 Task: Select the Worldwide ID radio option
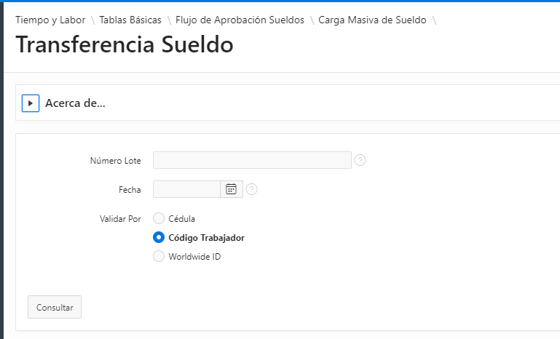point(159,256)
